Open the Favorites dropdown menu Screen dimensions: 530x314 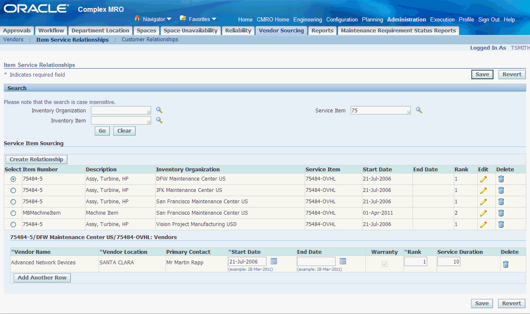(x=202, y=19)
